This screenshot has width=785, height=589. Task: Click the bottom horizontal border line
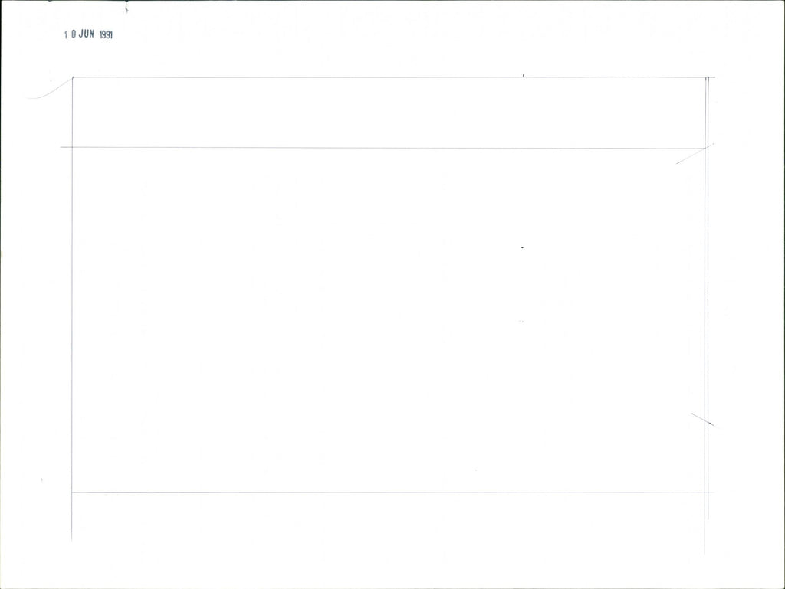coord(383,492)
